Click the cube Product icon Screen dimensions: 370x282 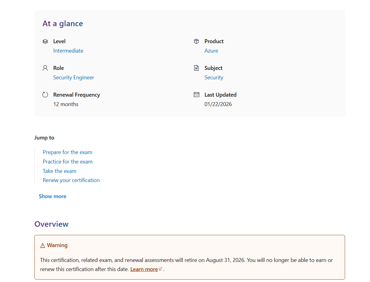197,41
